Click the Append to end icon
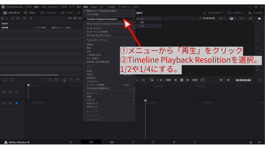The height and width of the screenshot is (149, 265). [49, 80]
